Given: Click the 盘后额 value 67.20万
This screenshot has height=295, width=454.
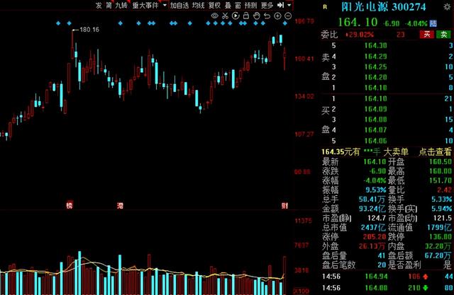Looking at the screenshot, I should [x=438, y=255].
